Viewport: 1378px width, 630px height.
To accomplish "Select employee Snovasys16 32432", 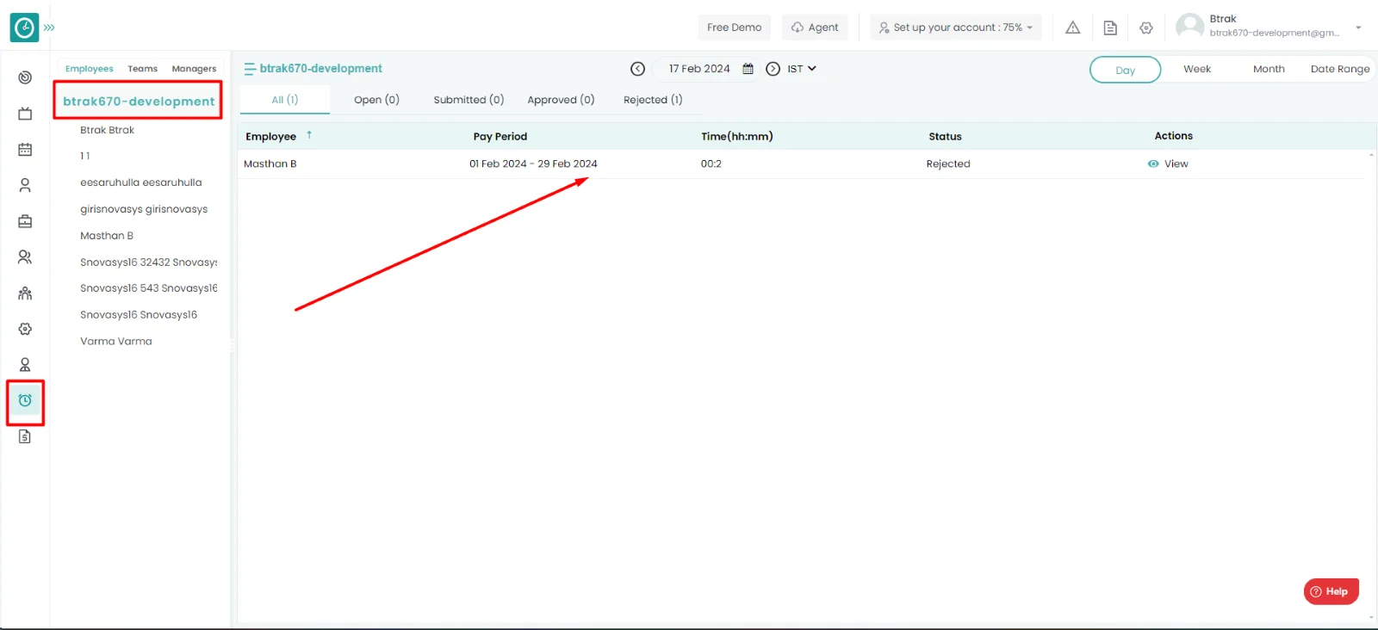I will [x=148, y=262].
